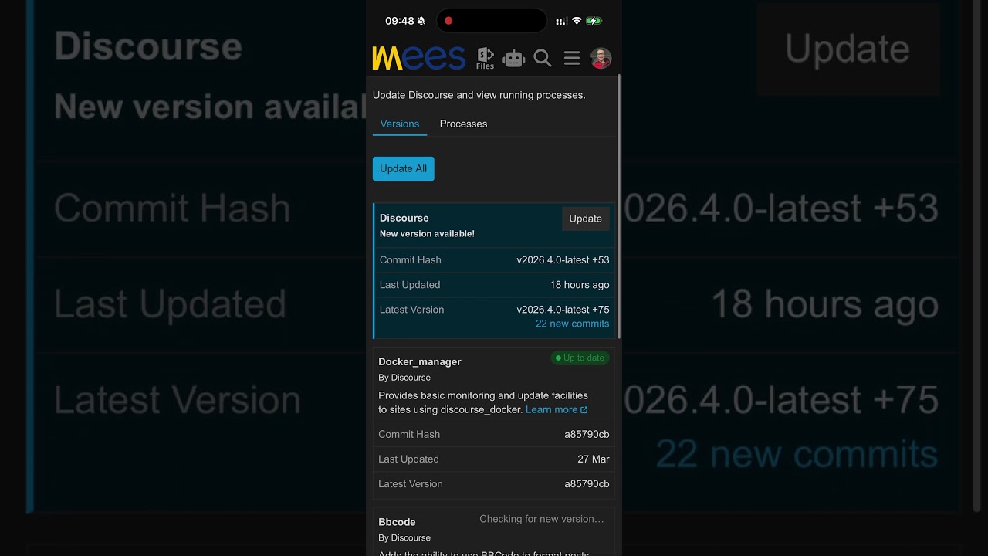Image resolution: width=988 pixels, height=556 pixels.
Task: Click the silent mode bell icon
Action: [421, 21]
